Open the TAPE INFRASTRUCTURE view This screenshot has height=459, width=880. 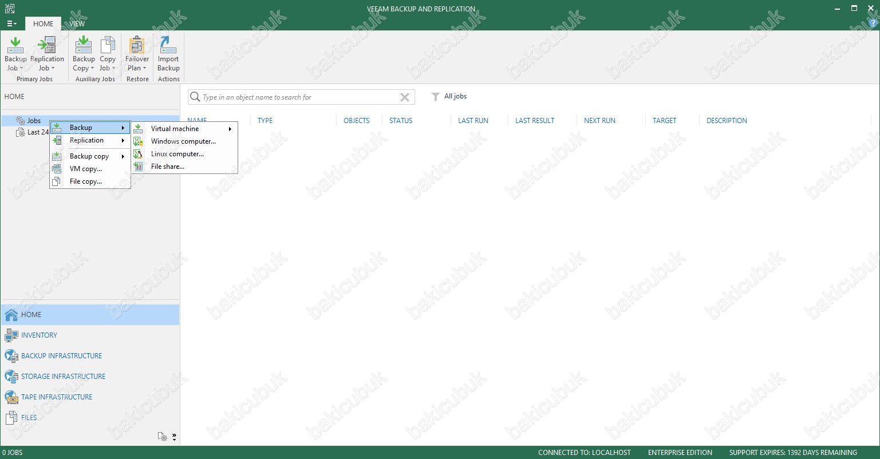click(90, 397)
